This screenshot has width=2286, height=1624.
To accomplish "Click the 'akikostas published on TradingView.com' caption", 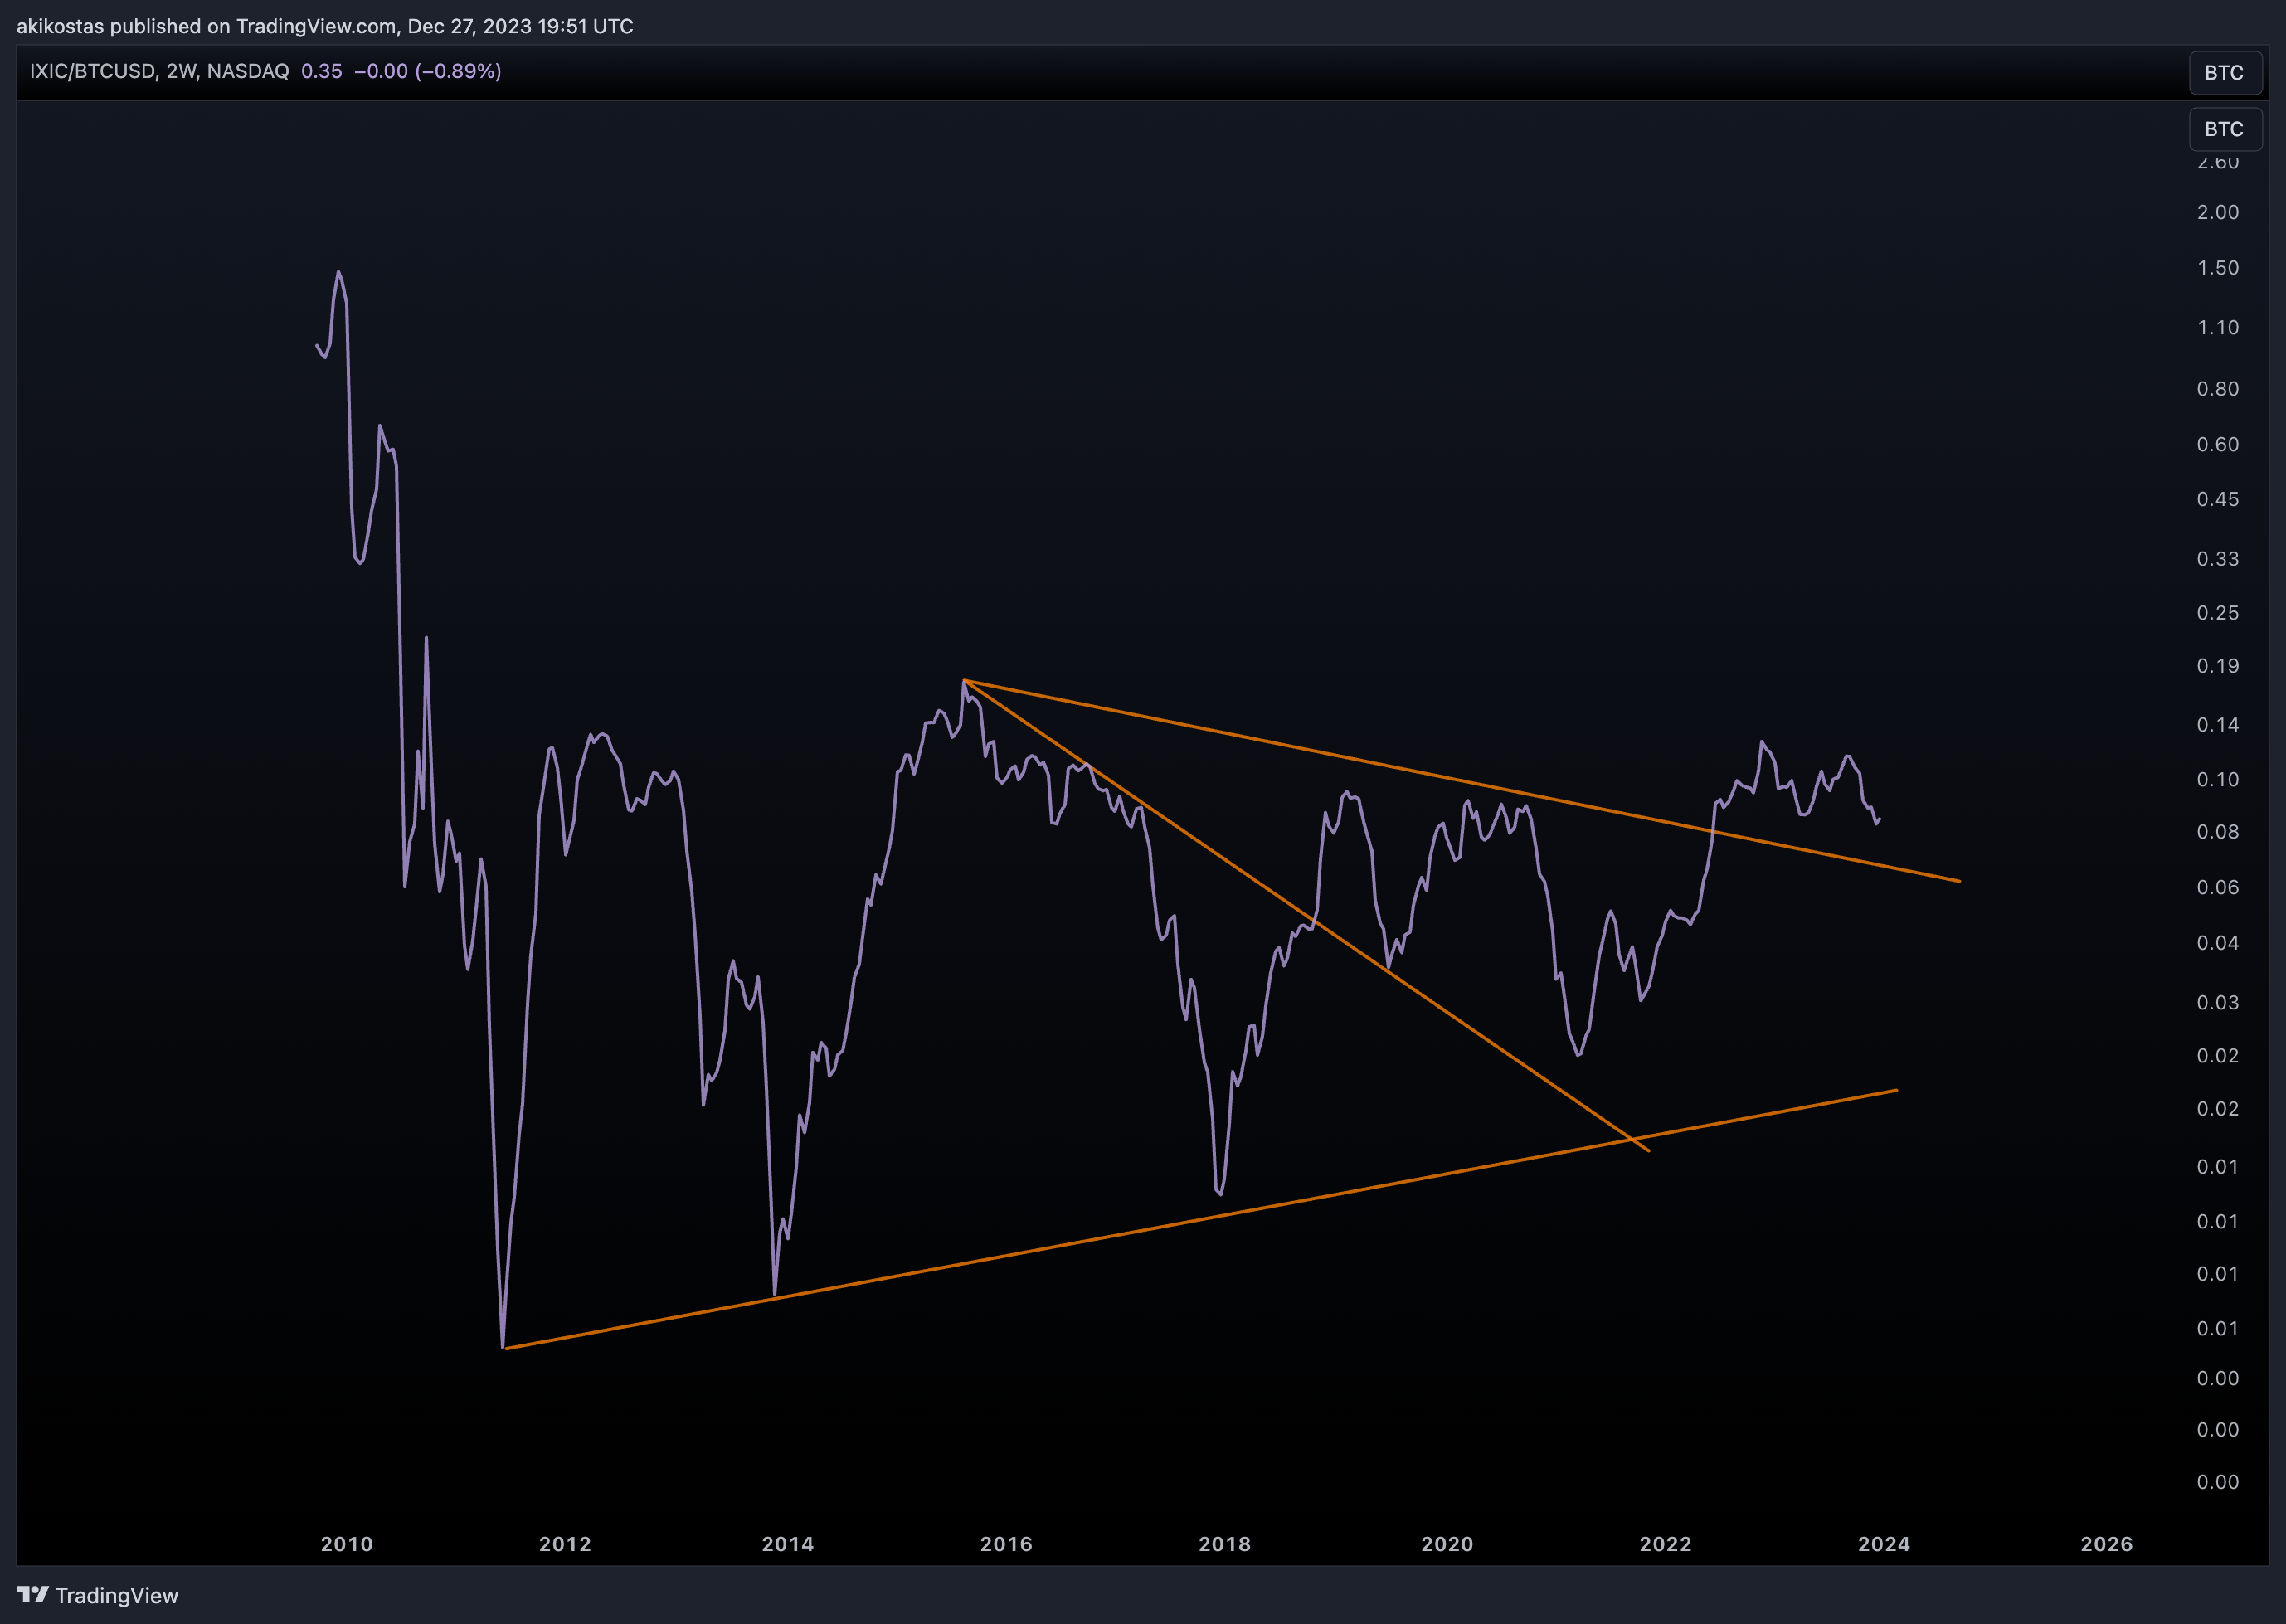I will (x=206, y=26).
